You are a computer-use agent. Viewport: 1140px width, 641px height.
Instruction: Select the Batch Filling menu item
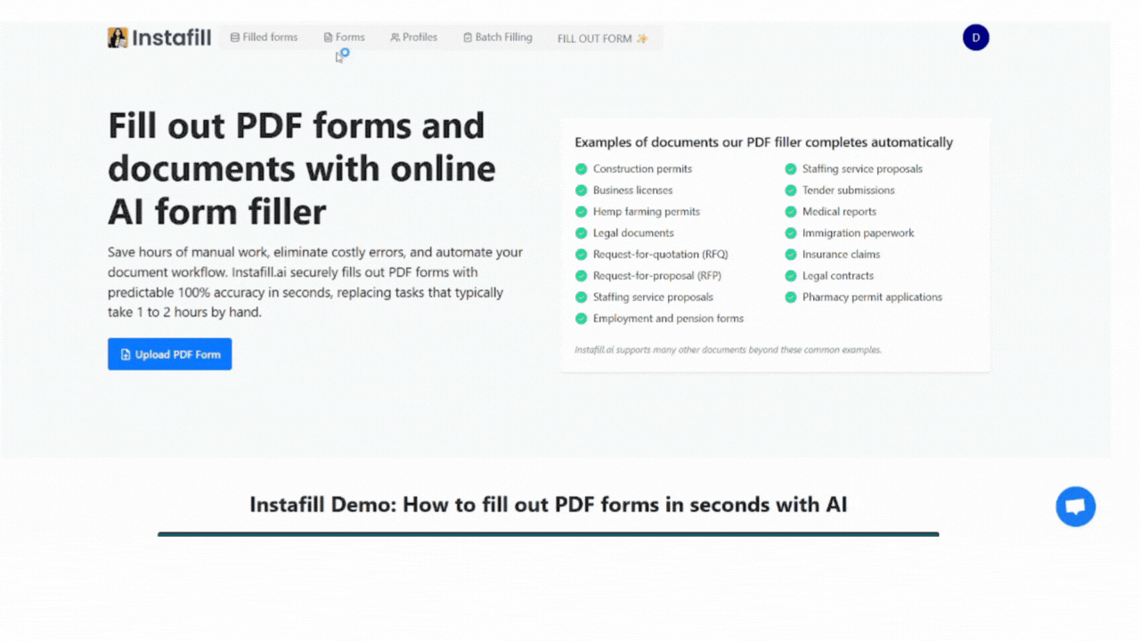click(x=497, y=37)
